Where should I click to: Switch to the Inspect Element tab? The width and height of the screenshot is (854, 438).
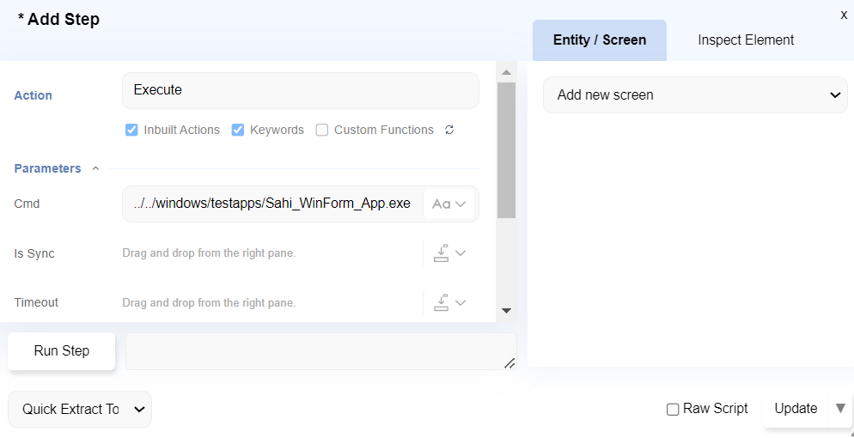pos(745,40)
